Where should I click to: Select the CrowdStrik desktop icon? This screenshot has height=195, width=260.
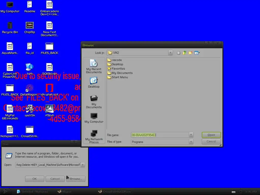tap(30, 132)
